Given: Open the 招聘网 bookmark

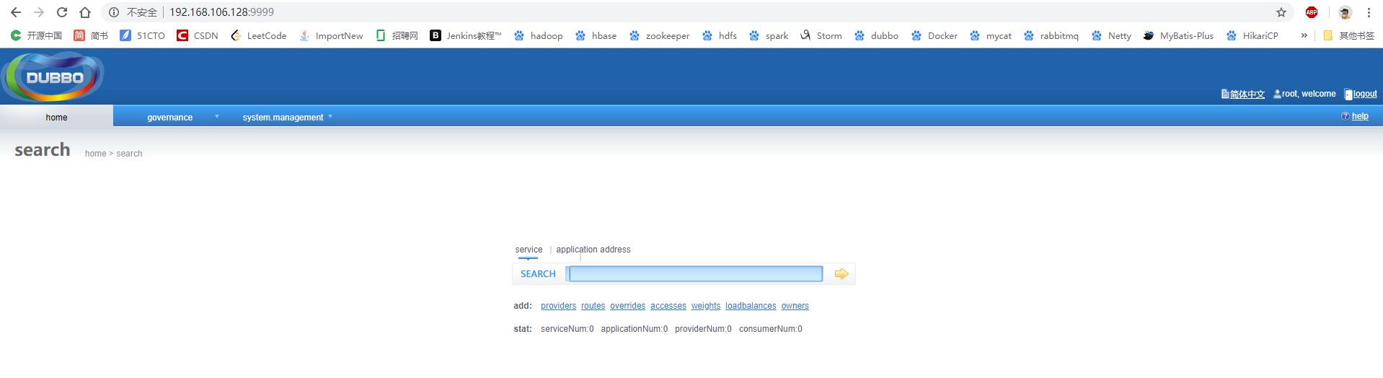Looking at the screenshot, I should (397, 35).
